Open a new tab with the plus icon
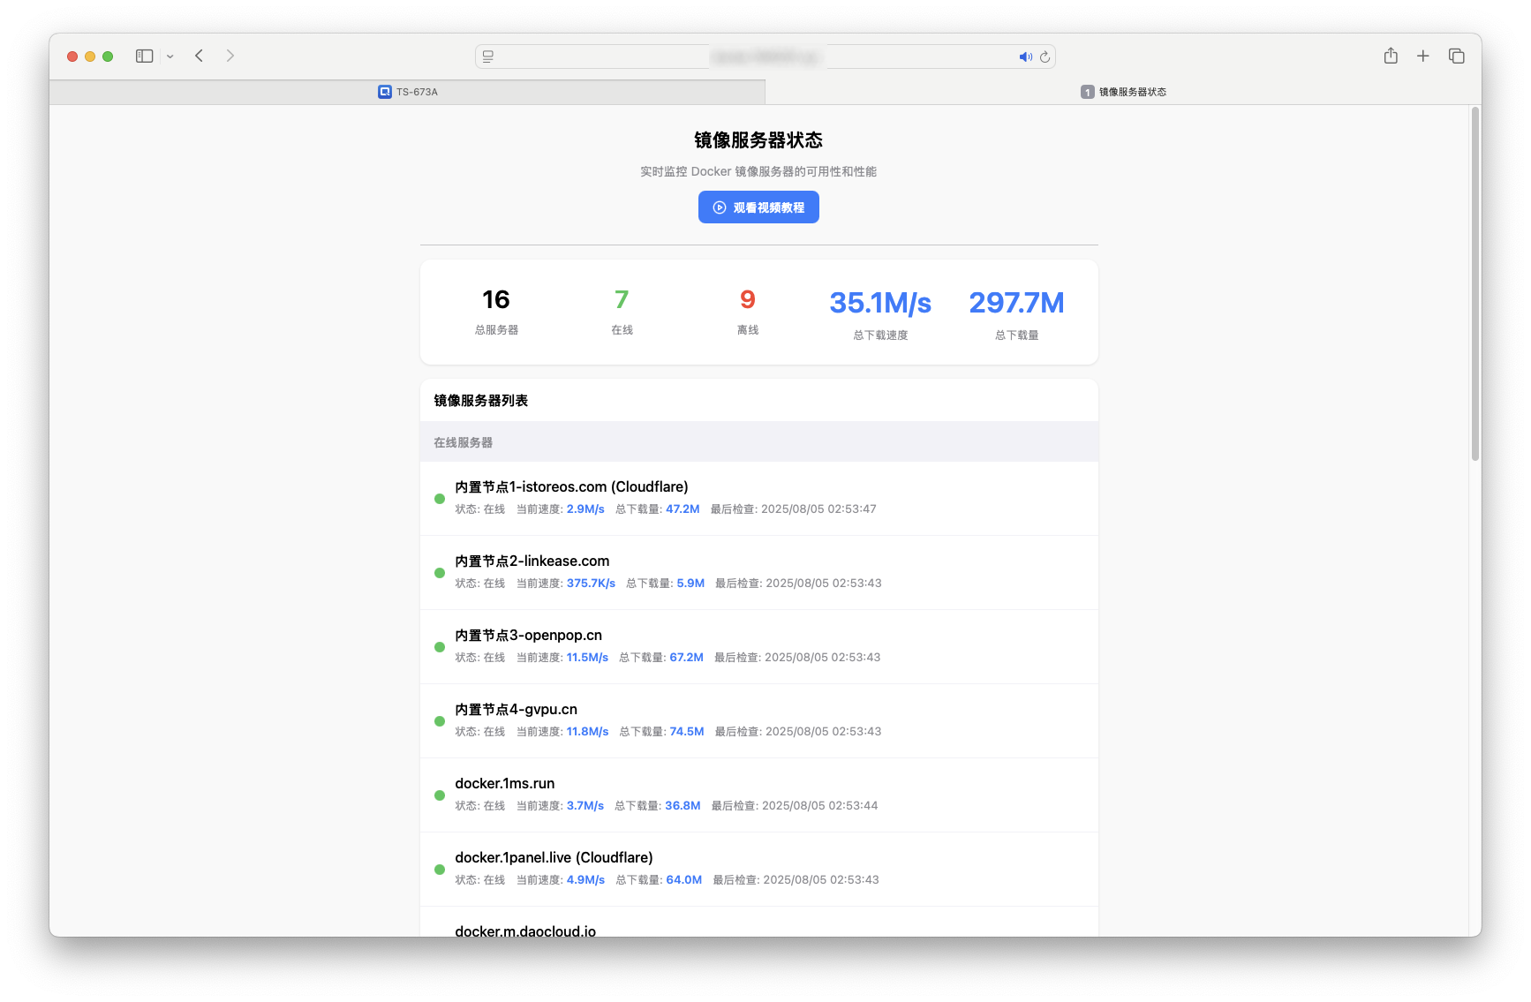This screenshot has width=1531, height=1002. tap(1423, 55)
